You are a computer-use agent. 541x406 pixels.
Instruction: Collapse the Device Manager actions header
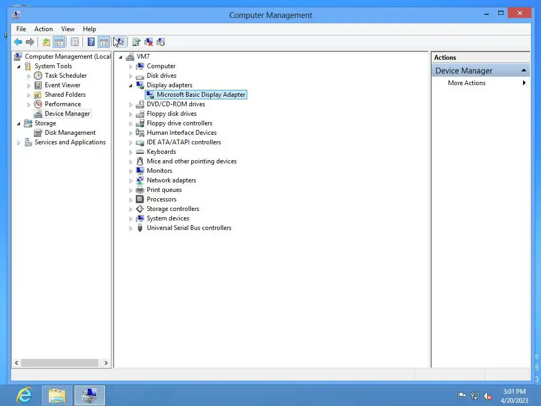coord(524,70)
